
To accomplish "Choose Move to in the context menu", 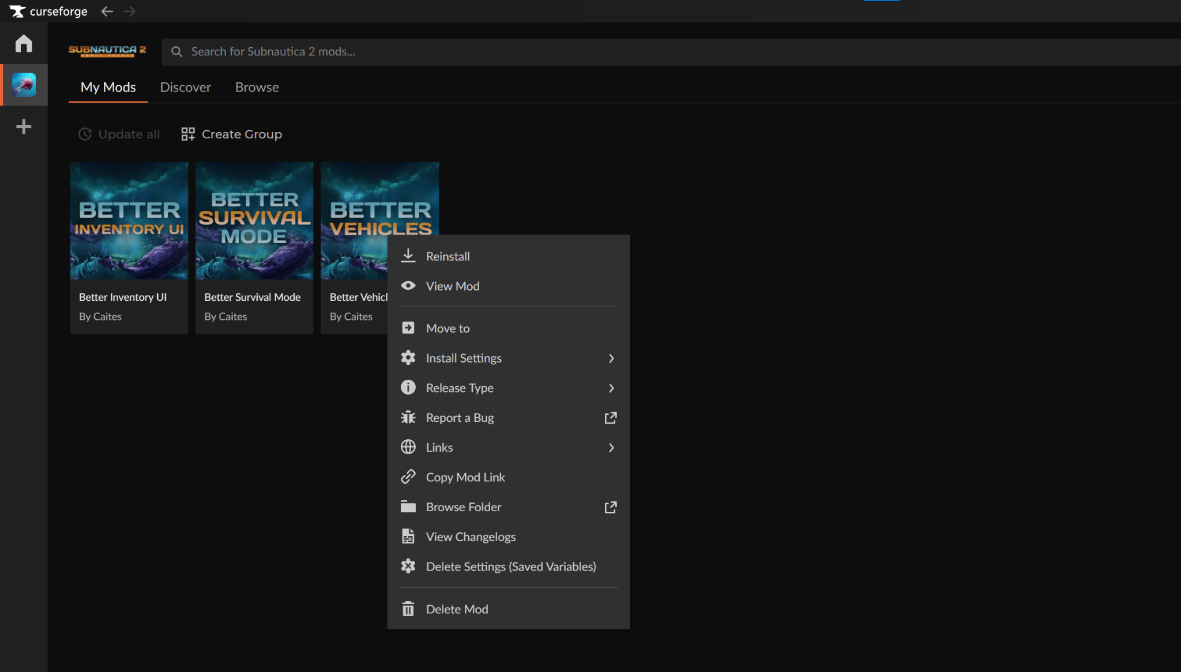I will coord(509,329).
